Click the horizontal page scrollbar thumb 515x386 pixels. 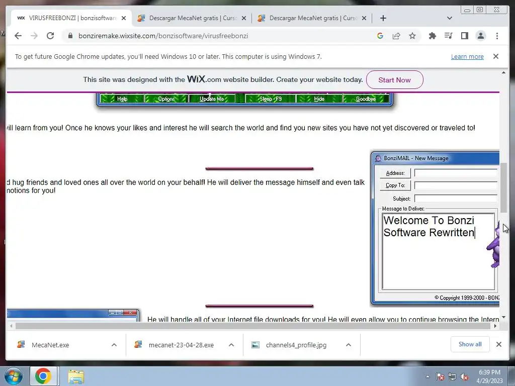tap(253, 326)
